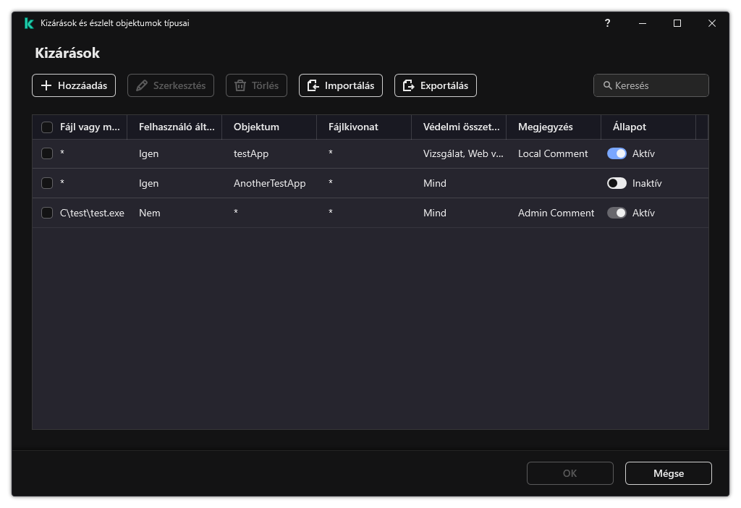Check the select-all header checkbox
This screenshot has height=508, width=741.
click(47, 127)
